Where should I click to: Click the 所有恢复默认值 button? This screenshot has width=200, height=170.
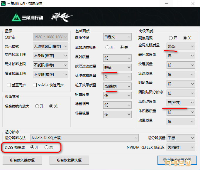coord(69,160)
